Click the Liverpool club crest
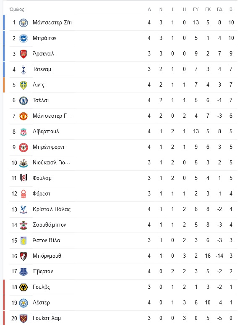The width and height of the screenshot is (240, 325). coord(23,132)
